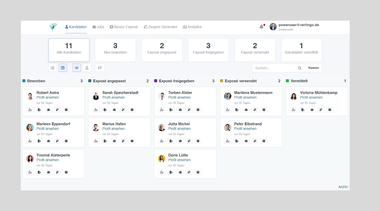
Task: Click the poweruser profile picture
Action: 273,27
